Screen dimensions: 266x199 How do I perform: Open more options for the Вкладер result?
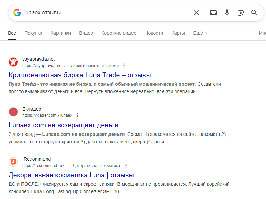[x=77, y=115]
